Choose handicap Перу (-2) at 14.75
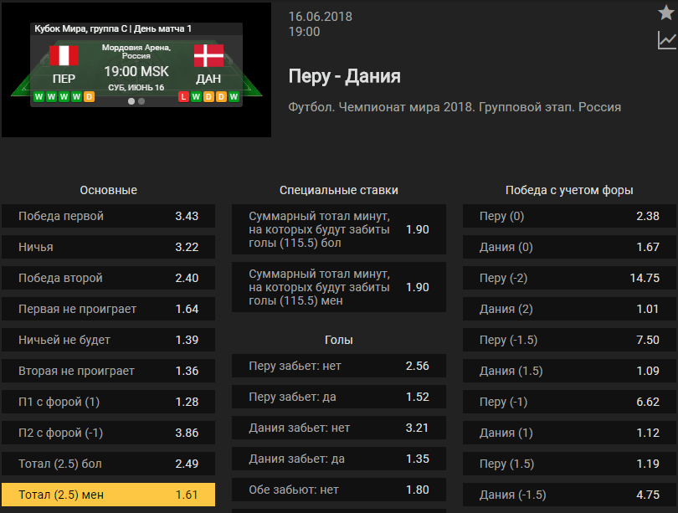Image resolution: width=678 pixels, height=513 pixels. pyautogui.click(x=569, y=278)
